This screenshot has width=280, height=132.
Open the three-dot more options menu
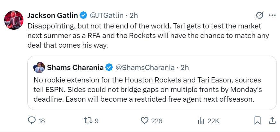coord(272,15)
